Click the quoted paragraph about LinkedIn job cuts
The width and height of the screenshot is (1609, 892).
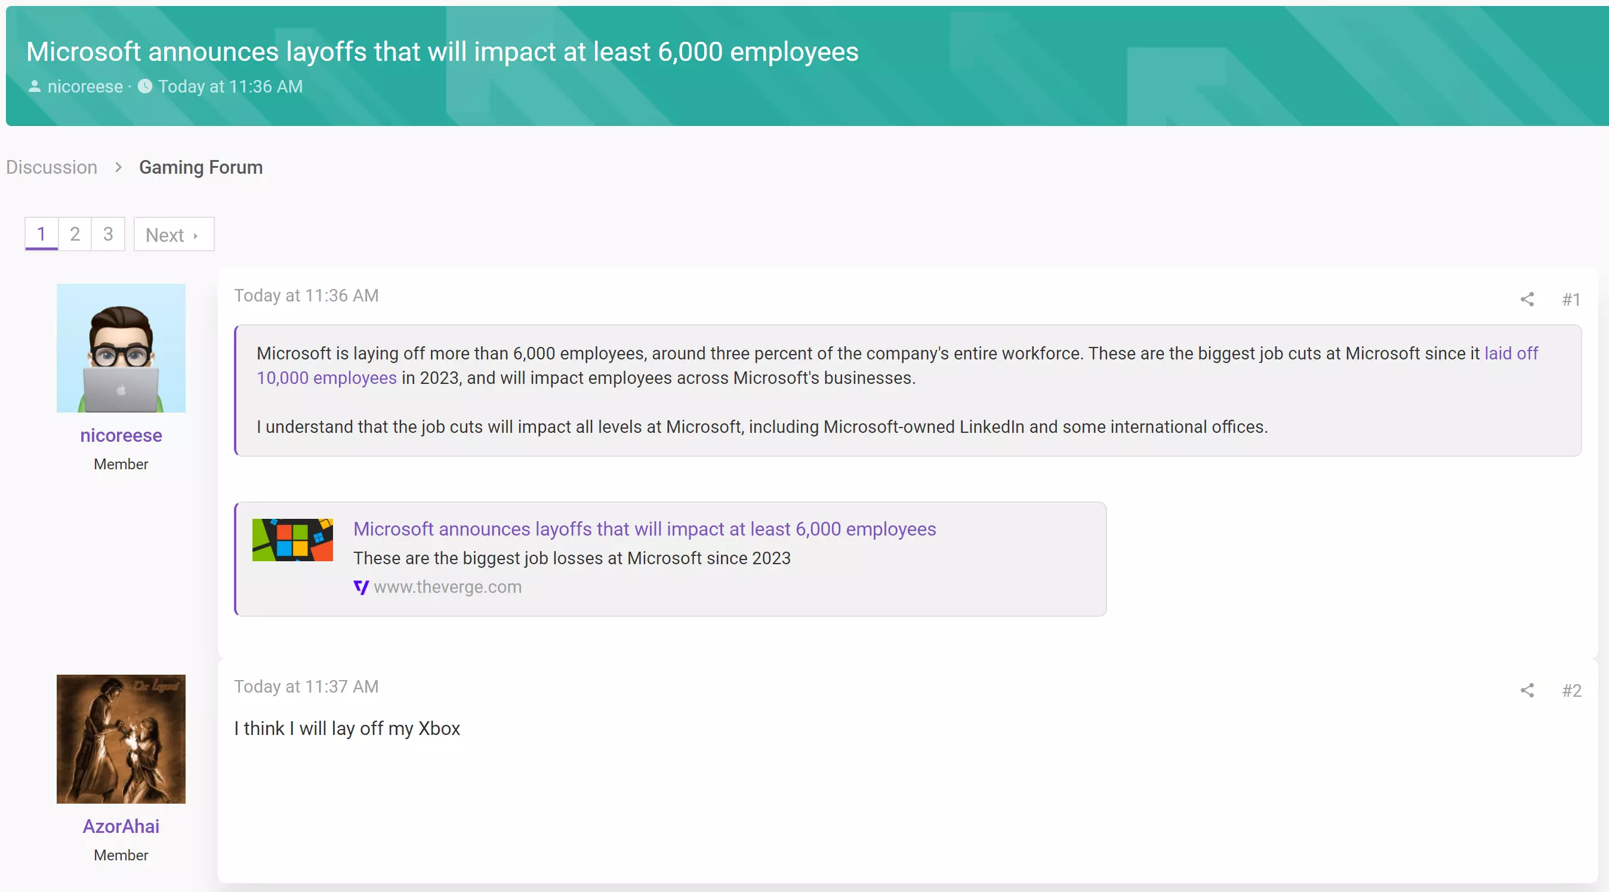click(x=762, y=427)
